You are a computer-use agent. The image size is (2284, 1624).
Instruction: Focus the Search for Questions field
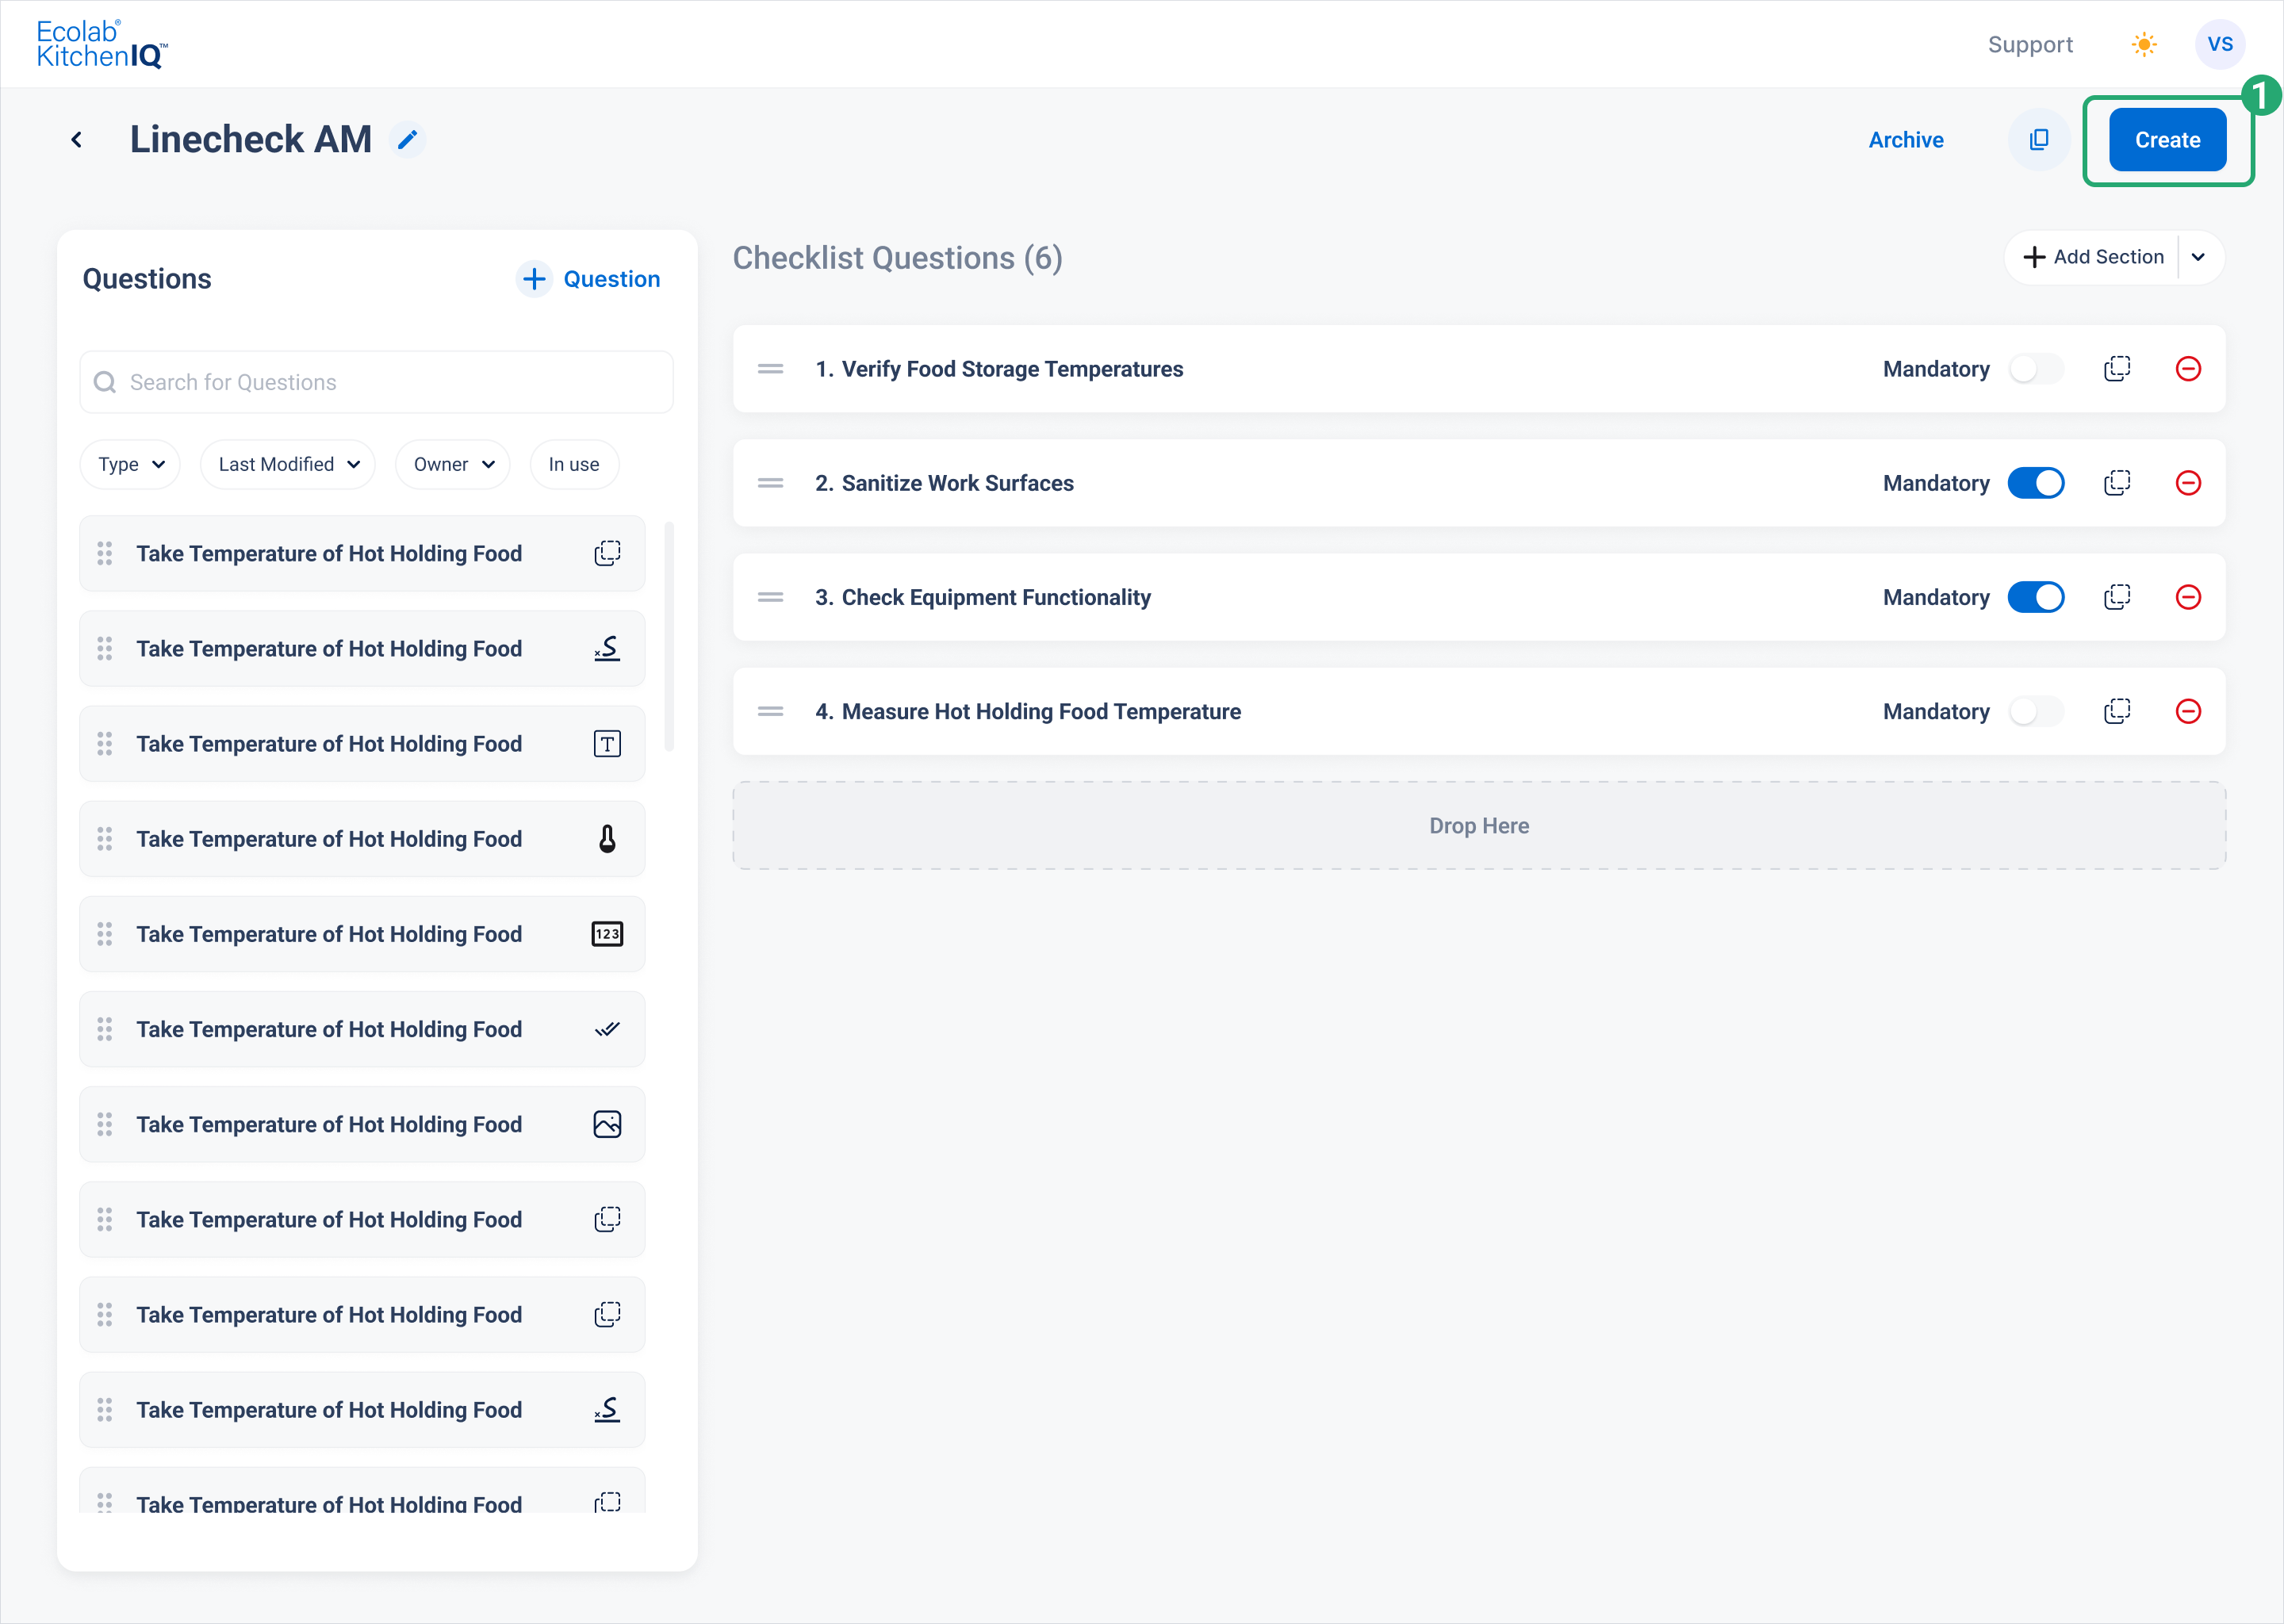point(377,382)
